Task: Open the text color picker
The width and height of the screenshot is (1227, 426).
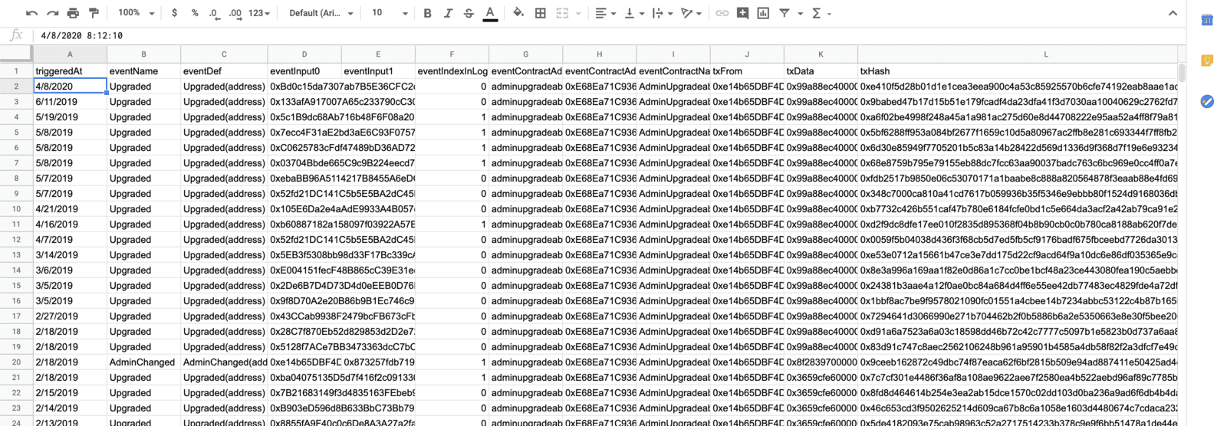Action: point(490,13)
